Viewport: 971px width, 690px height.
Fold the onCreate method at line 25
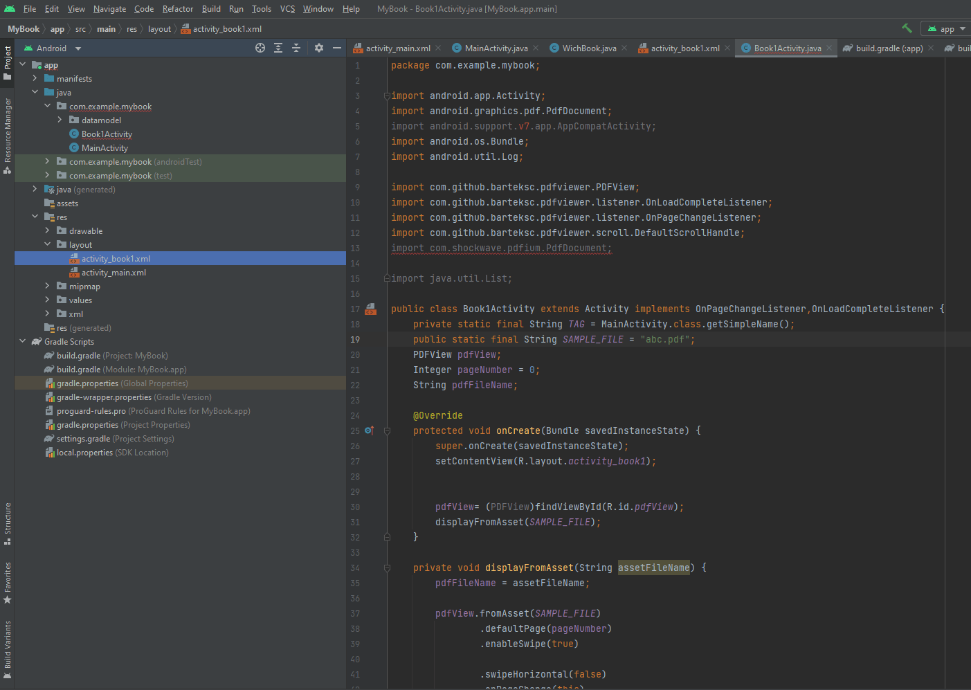point(387,430)
